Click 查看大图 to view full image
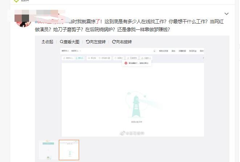This screenshot has width=240, height=162. (x=70, y=42)
